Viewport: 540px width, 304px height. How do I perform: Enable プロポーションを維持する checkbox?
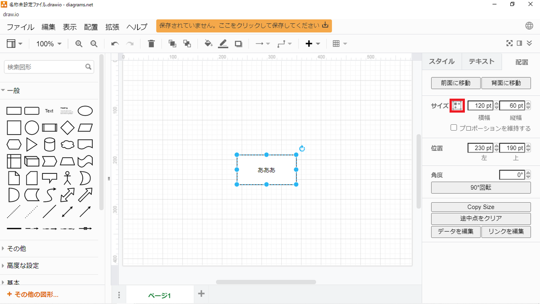click(454, 128)
